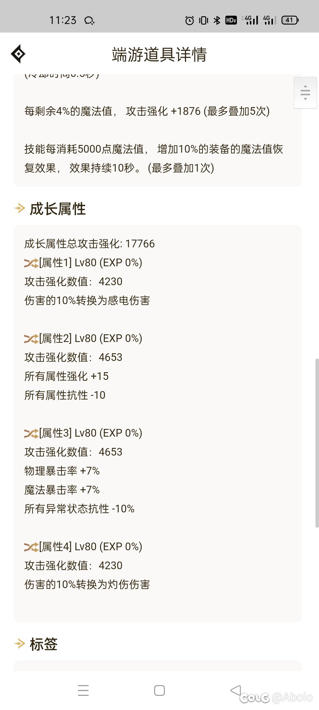Screen dimensions: 319x710
Task: Tap the Android back triangle button
Action: pos(236,690)
